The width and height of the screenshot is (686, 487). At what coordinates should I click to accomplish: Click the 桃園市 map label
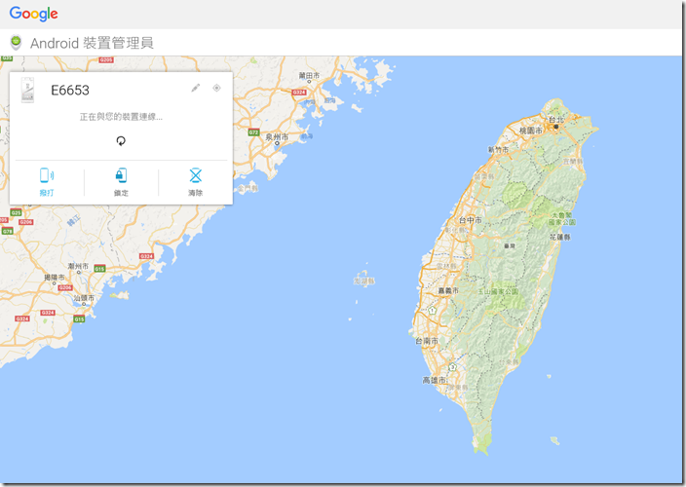point(531,131)
